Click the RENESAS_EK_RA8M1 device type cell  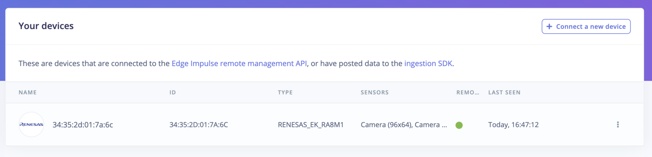[311, 125]
